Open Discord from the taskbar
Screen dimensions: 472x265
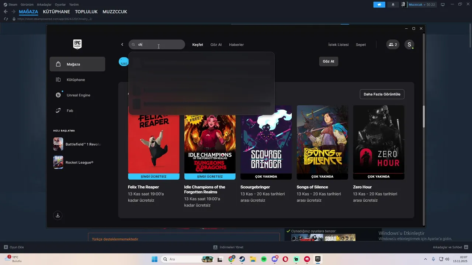pos(274,259)
